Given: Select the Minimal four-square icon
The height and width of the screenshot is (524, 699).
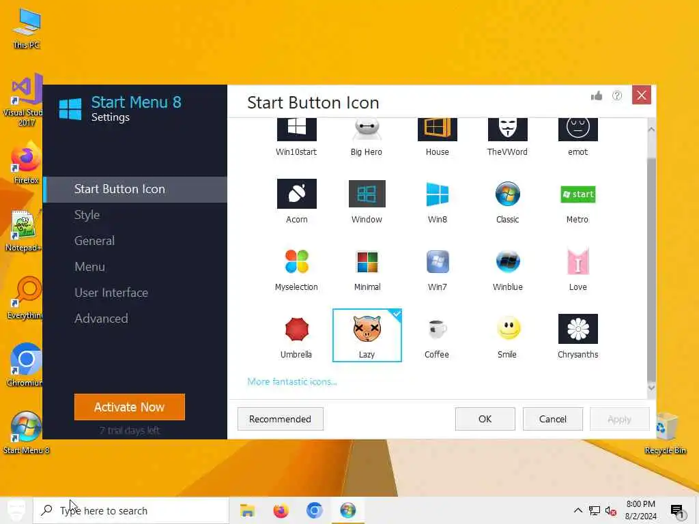Looking at the screenshot, I should pos(367,261).
